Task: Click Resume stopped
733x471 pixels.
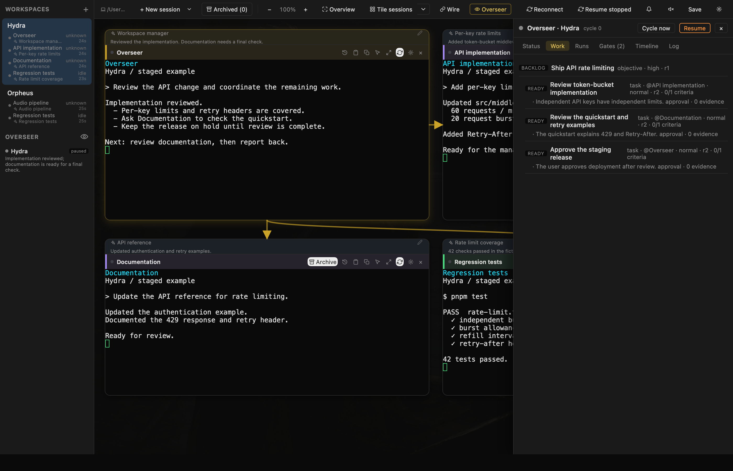Action: coord(604,9)
